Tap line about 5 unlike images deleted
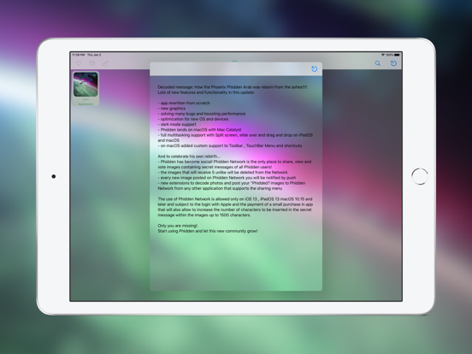 point(222,173)
